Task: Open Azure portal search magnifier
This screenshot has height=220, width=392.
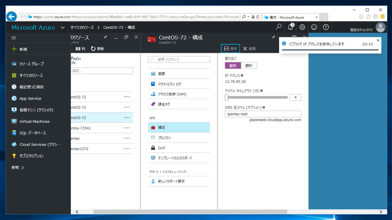Action: pyautogui.click(x=279, y=27)
